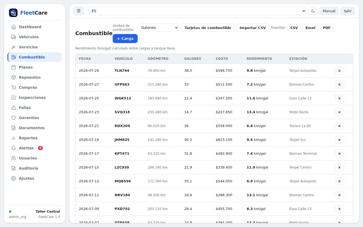Click date 2026-07-15
The height and width of the screenshot is (227, 363).
89,167
